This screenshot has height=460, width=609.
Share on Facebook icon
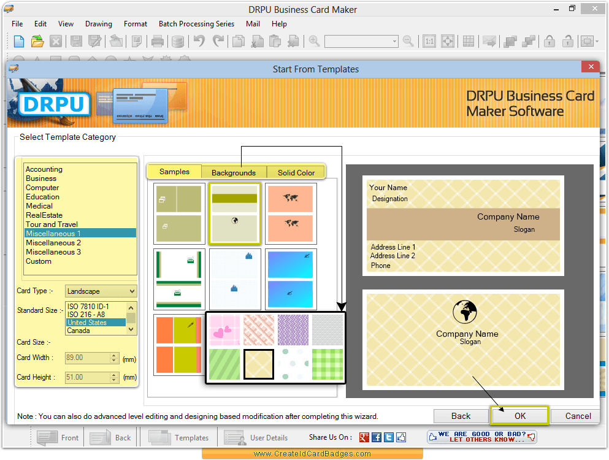[x=377, y=437]
